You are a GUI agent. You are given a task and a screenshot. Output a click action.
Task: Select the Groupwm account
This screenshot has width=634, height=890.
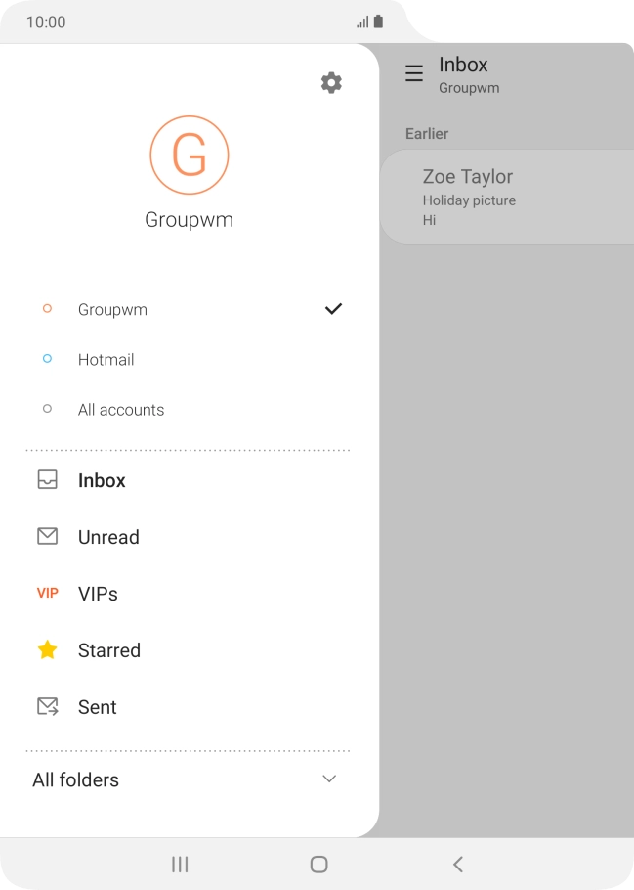(112, 309)
